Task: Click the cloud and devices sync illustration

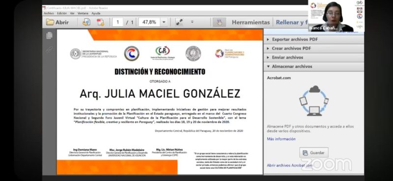Action: coord(314,101)
